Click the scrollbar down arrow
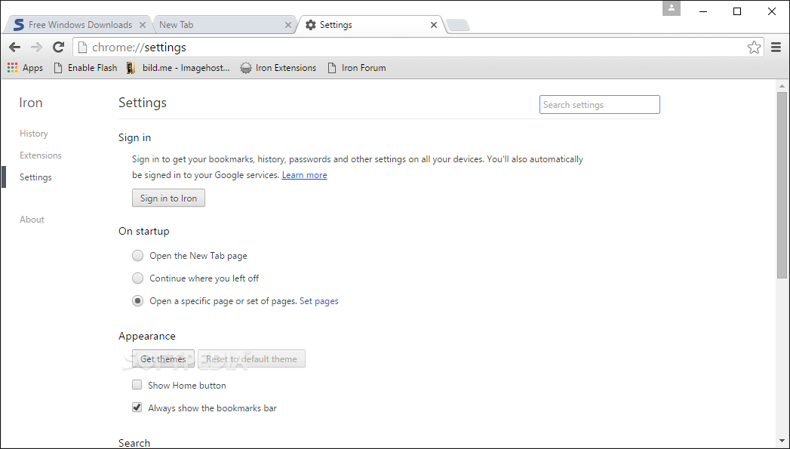790x449 pixels. [782, 441]
